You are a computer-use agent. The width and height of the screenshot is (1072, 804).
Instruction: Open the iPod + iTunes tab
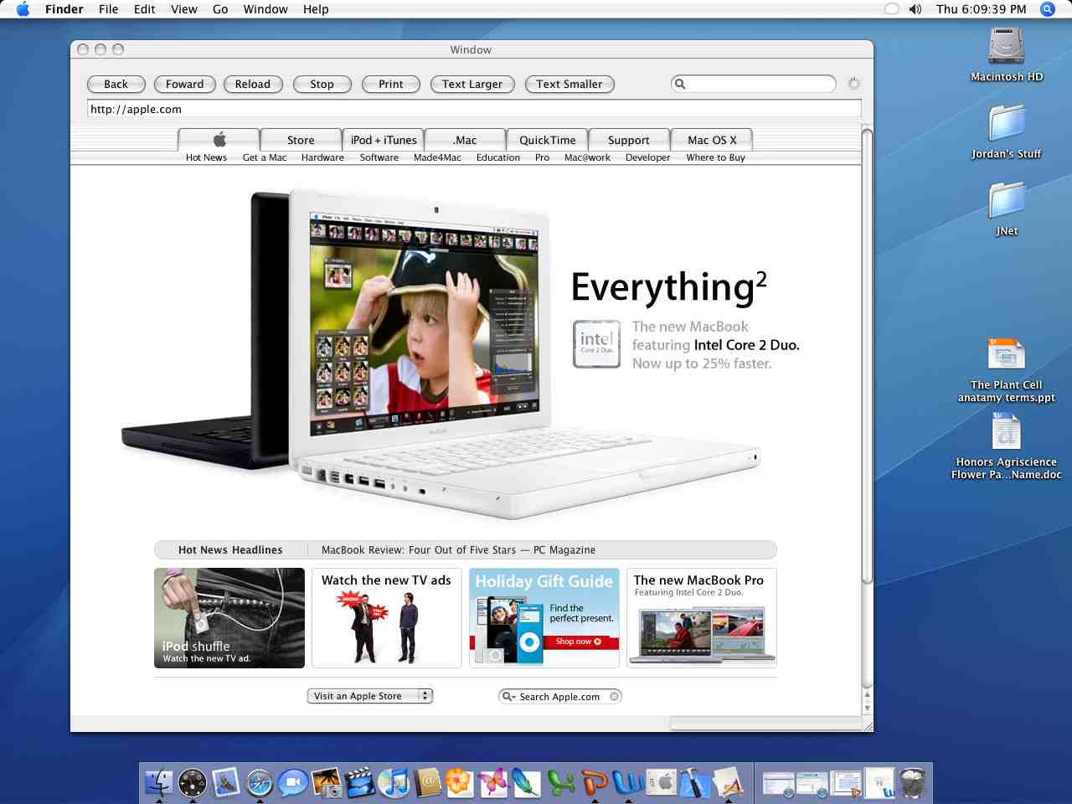[x=384, y=140]
